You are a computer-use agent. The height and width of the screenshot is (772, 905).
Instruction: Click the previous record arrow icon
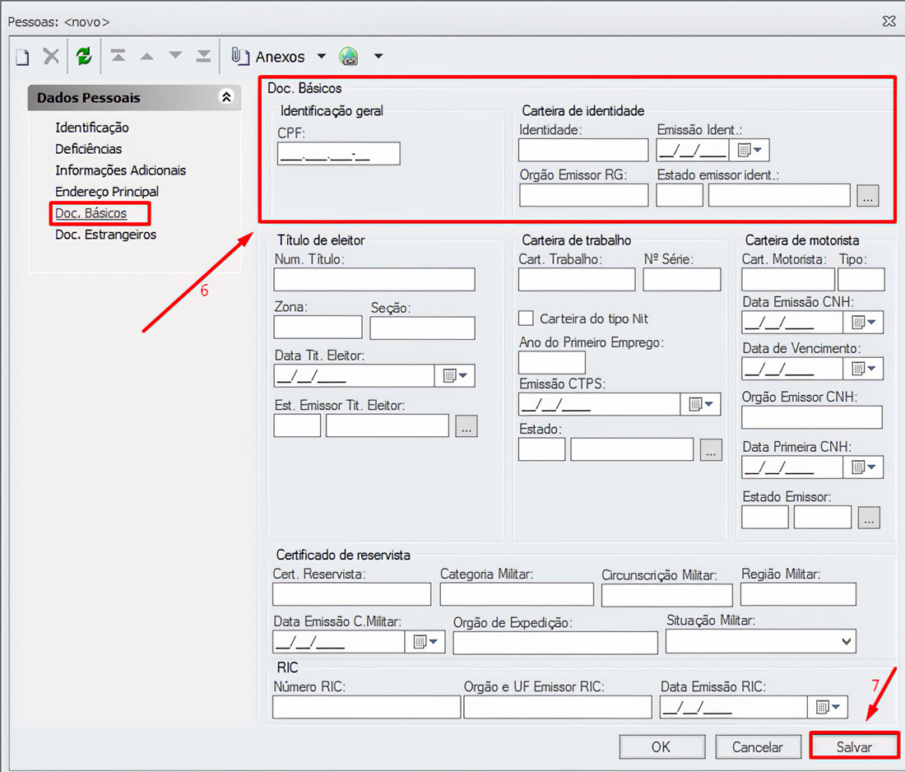point(146,56)
